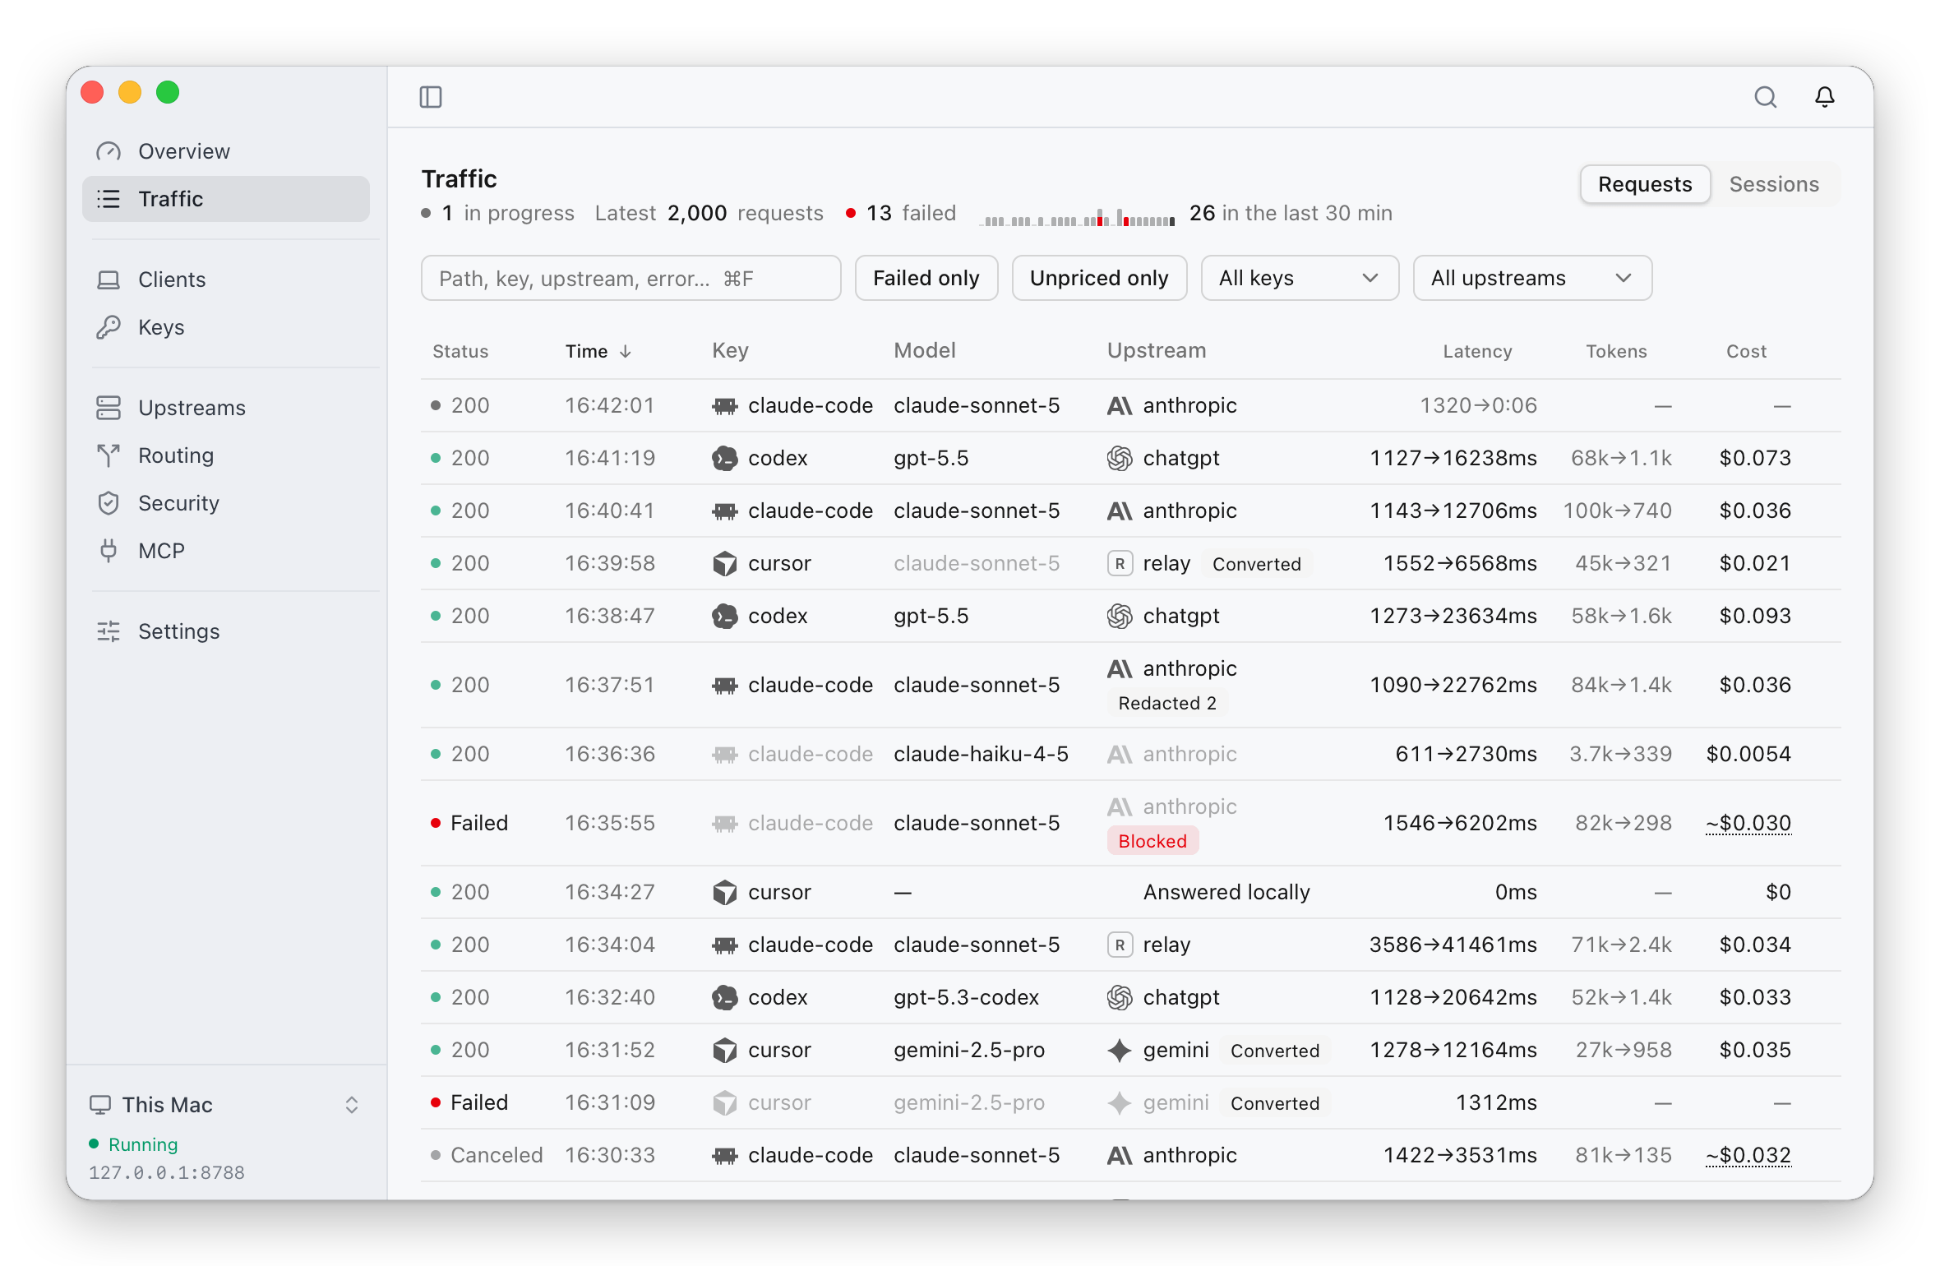Click the Traffic list icon in sidebar
The width and height of the screenshot is (1940, 1266).
coord(109,199)
